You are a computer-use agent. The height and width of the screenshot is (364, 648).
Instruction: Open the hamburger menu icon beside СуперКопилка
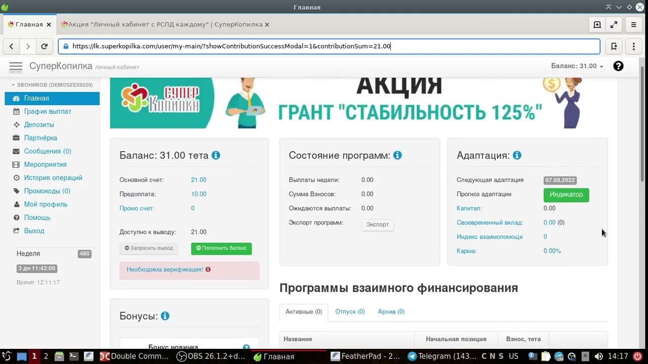tap(16, 67)
